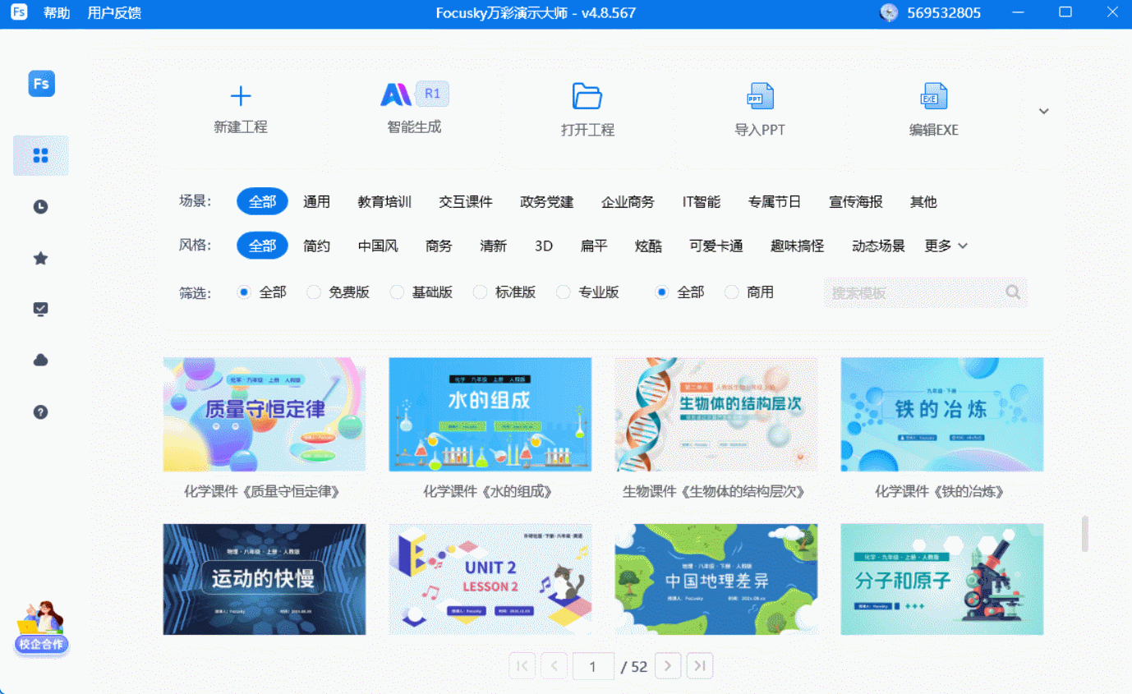
Task: Go to next page of templates
Action: [x=667, y=666]
